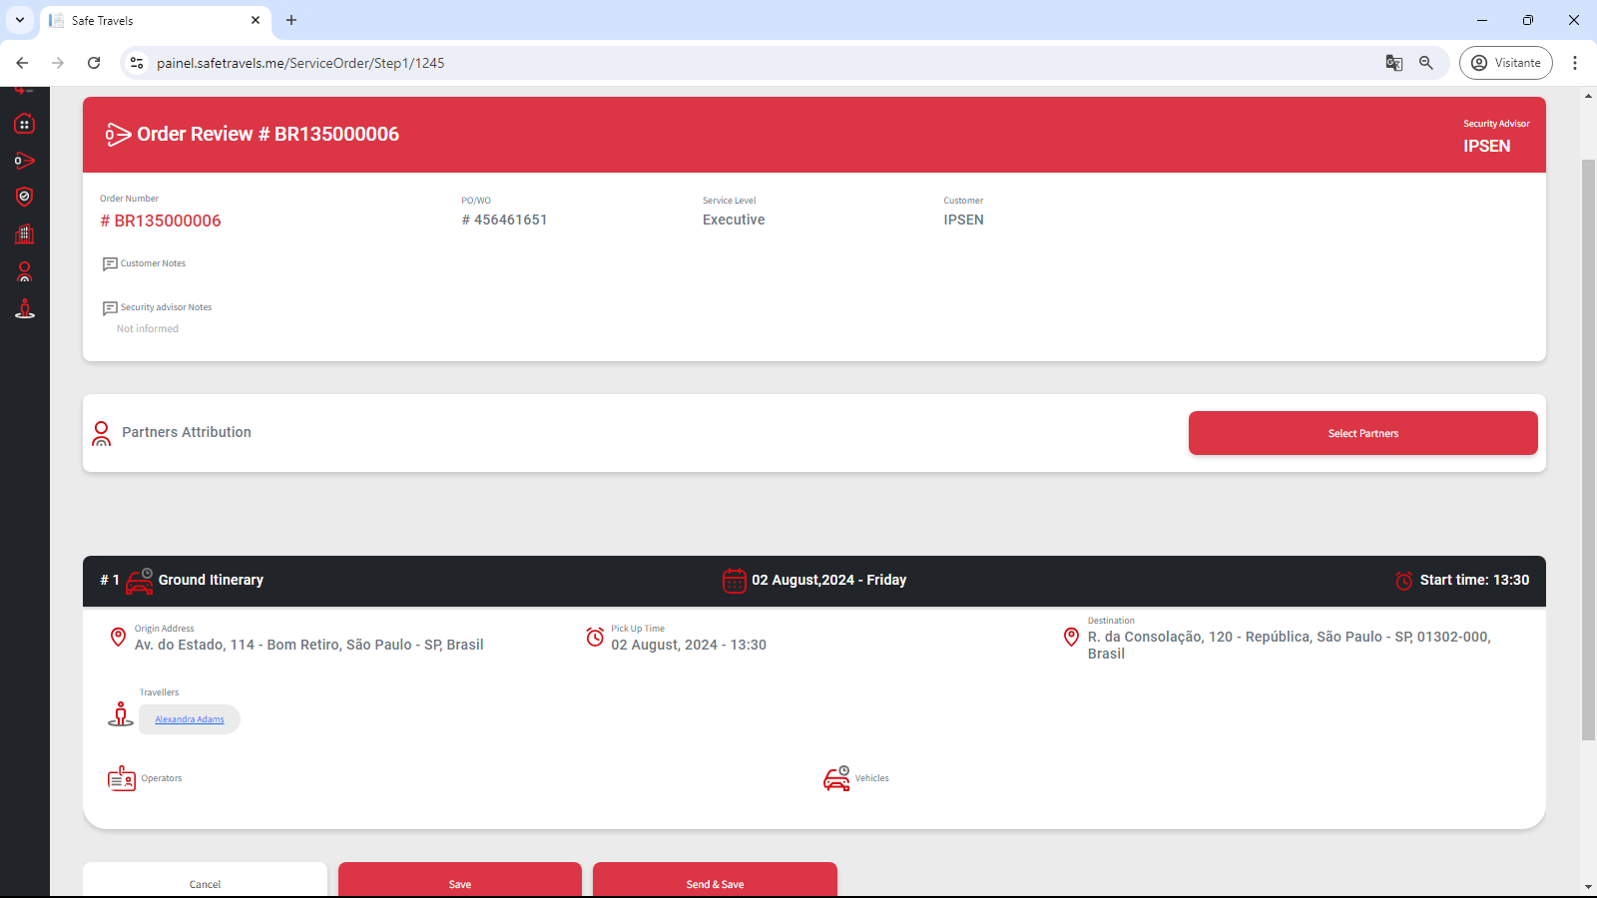Viewport: 1597px width, 898px height.
Task: Open the tab search dropdown arrow
Action: (x=20, y=20)
